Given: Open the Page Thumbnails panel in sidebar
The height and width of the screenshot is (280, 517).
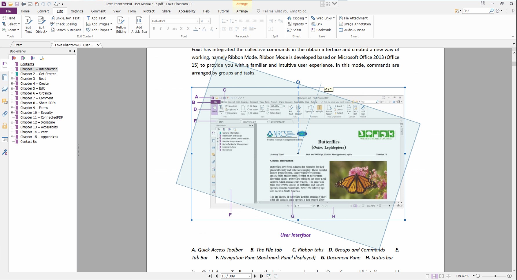Looking at the screenshot, I should pyautogui.click(x=5, y=77).
